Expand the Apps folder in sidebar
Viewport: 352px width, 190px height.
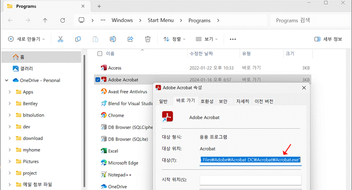(x=10, y=92)
